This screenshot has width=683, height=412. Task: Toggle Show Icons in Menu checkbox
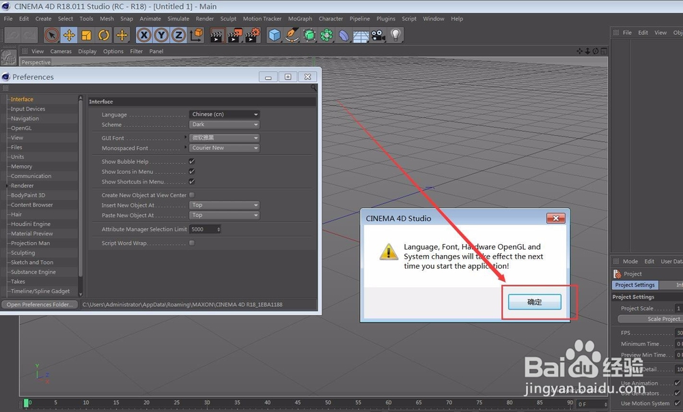(x=192, y=171)
